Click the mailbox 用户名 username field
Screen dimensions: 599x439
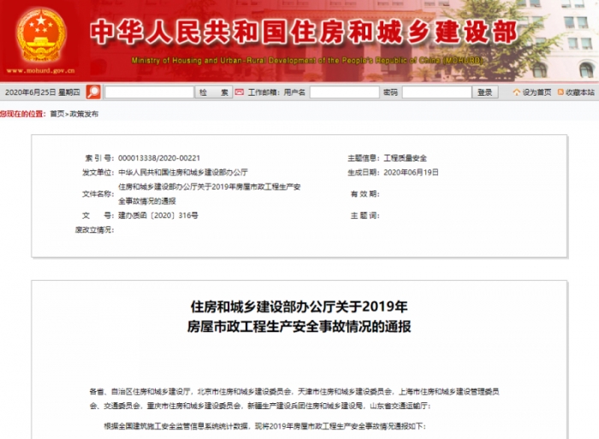(x=344, y=92)
